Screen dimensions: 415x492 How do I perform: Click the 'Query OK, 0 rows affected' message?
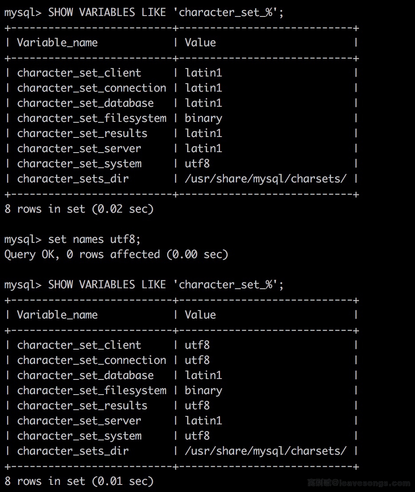[116, 254]
